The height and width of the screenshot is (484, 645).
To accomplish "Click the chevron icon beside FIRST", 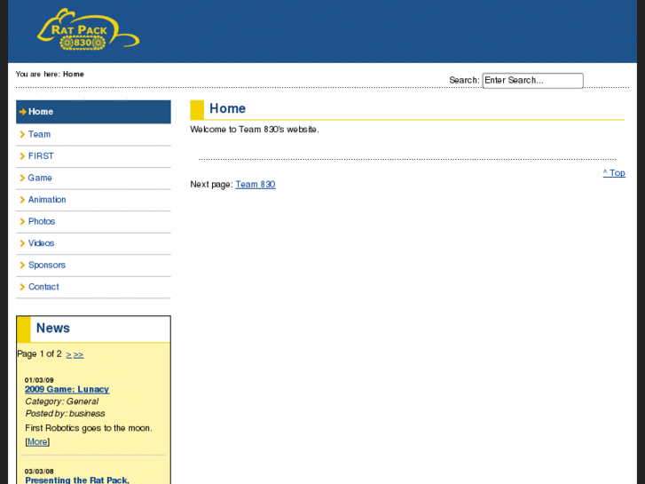I will pos(23,156).
